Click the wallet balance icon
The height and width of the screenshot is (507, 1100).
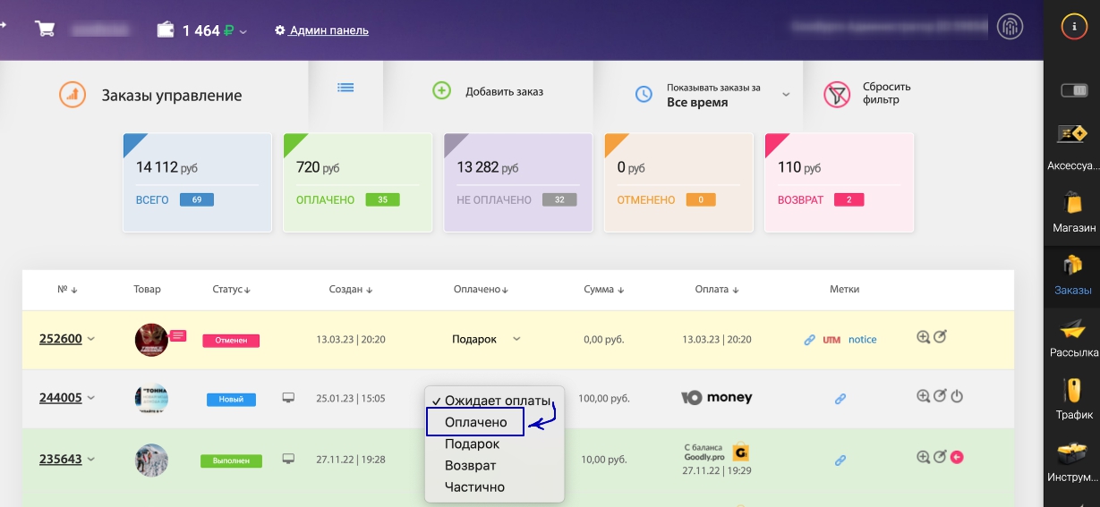[166, 30]
